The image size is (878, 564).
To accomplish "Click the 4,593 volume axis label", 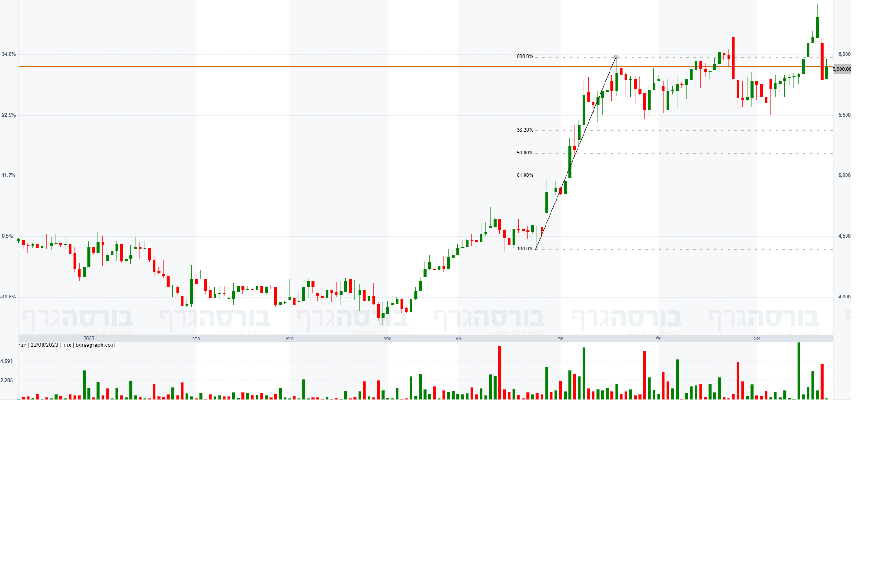I will click(7, 362).
